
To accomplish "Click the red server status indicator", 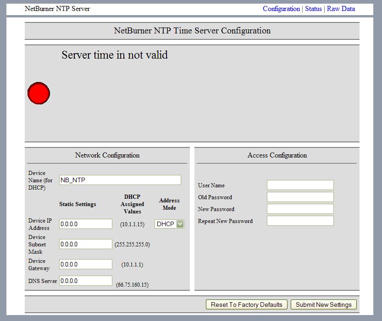I will tap(39, 93).
